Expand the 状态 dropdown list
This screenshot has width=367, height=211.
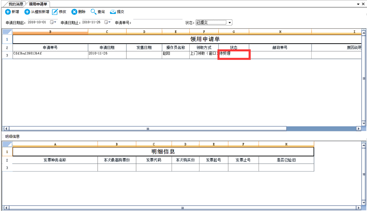[x=230, y=22]
